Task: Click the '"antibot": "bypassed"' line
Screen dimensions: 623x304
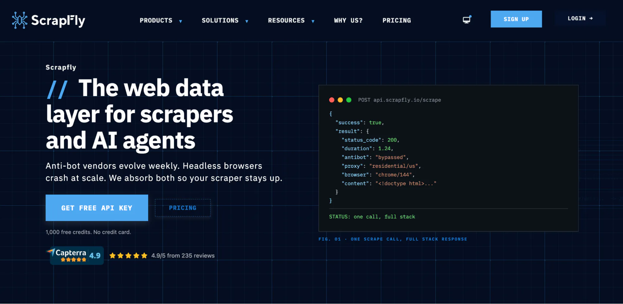Action: point(375,157)
